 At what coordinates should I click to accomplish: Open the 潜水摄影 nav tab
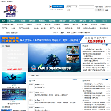pyautogui.click(x=62, y=21)
